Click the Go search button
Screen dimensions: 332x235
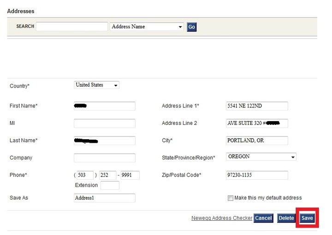[x=191, y=27]
